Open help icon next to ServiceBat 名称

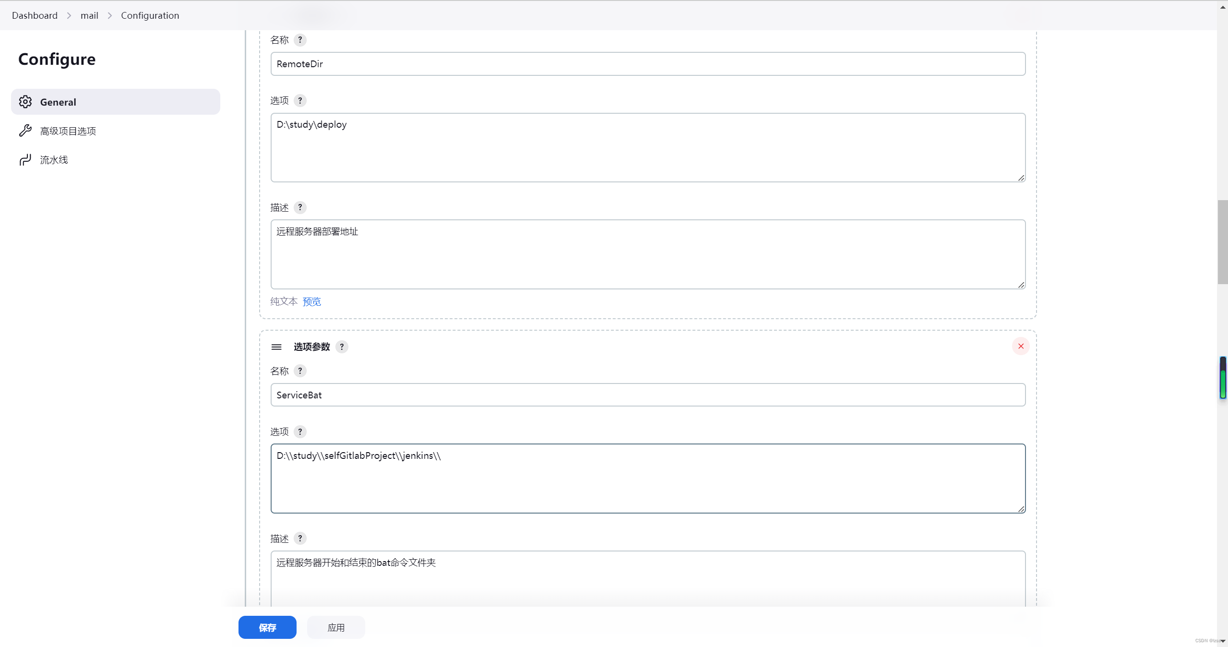click(x=300, y=371)
